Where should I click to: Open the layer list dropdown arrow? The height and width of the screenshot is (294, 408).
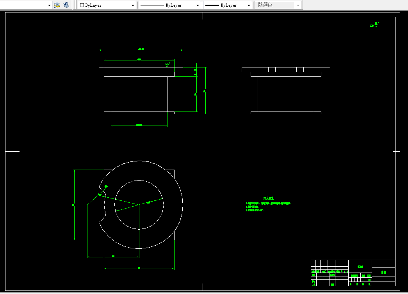coord(49,5)
